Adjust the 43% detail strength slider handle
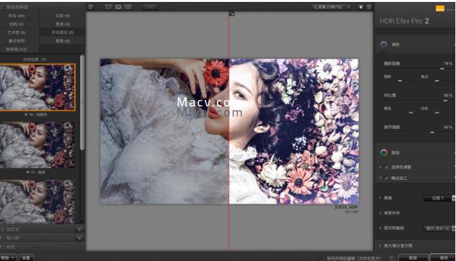Image resolution: width=456 pixels, height=261 pixels. (x=432, y=132)
